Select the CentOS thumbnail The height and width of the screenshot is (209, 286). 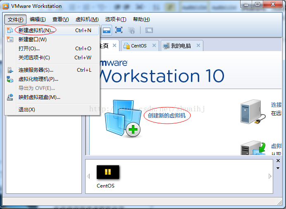pyautogui.click(x=108, y=172)
